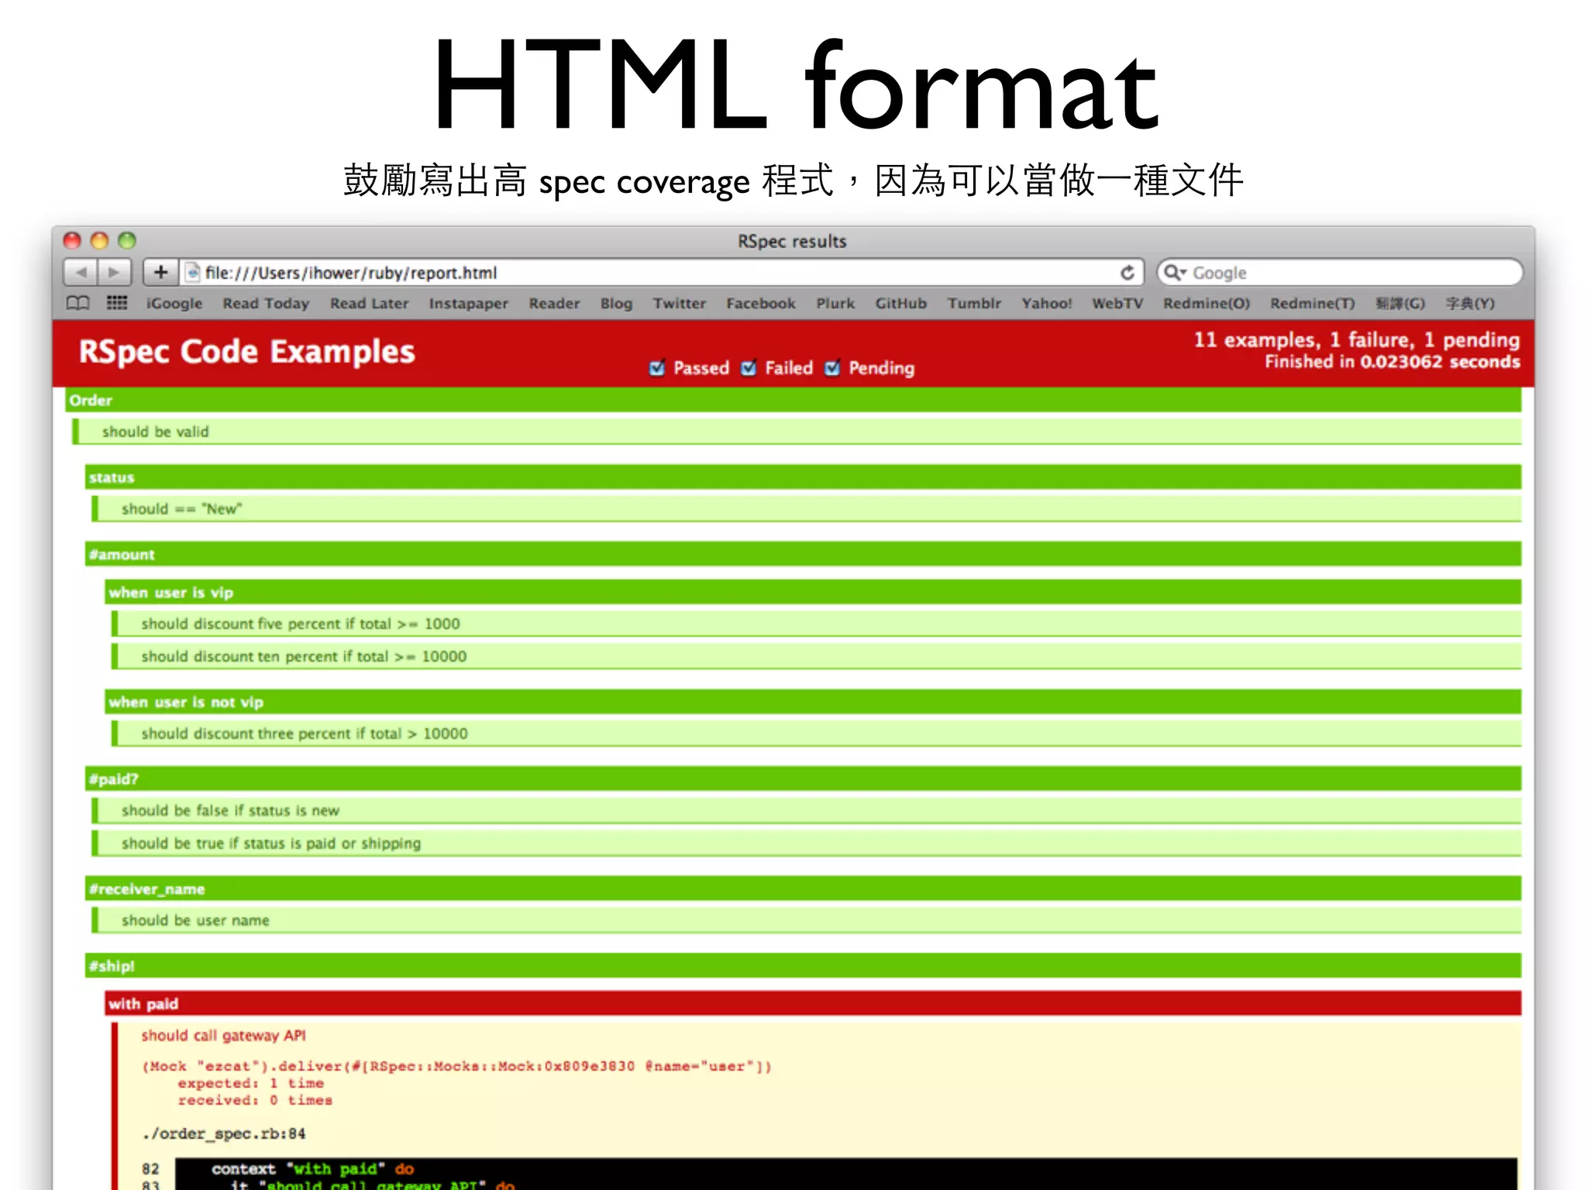Open the Yahoo! bookmark
Image resolution: width=1587 pixels, height=1190 pixels.
(x=1047, y=304)
